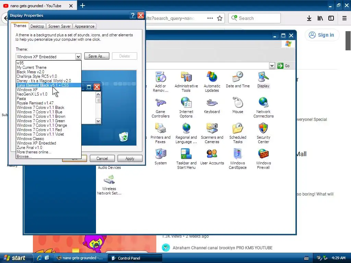Pick the Windows XP theme
The width and height of the screenshot is (351, 263).
click(49, 90)
